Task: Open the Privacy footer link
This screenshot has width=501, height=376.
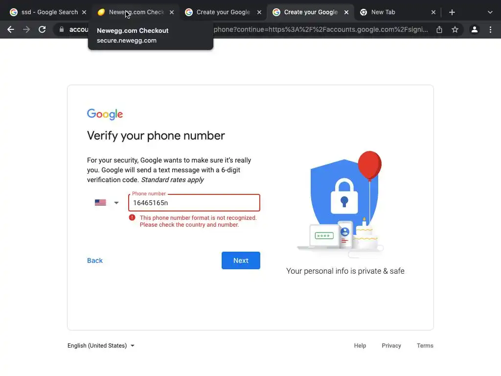Action: tap(391, 346)
